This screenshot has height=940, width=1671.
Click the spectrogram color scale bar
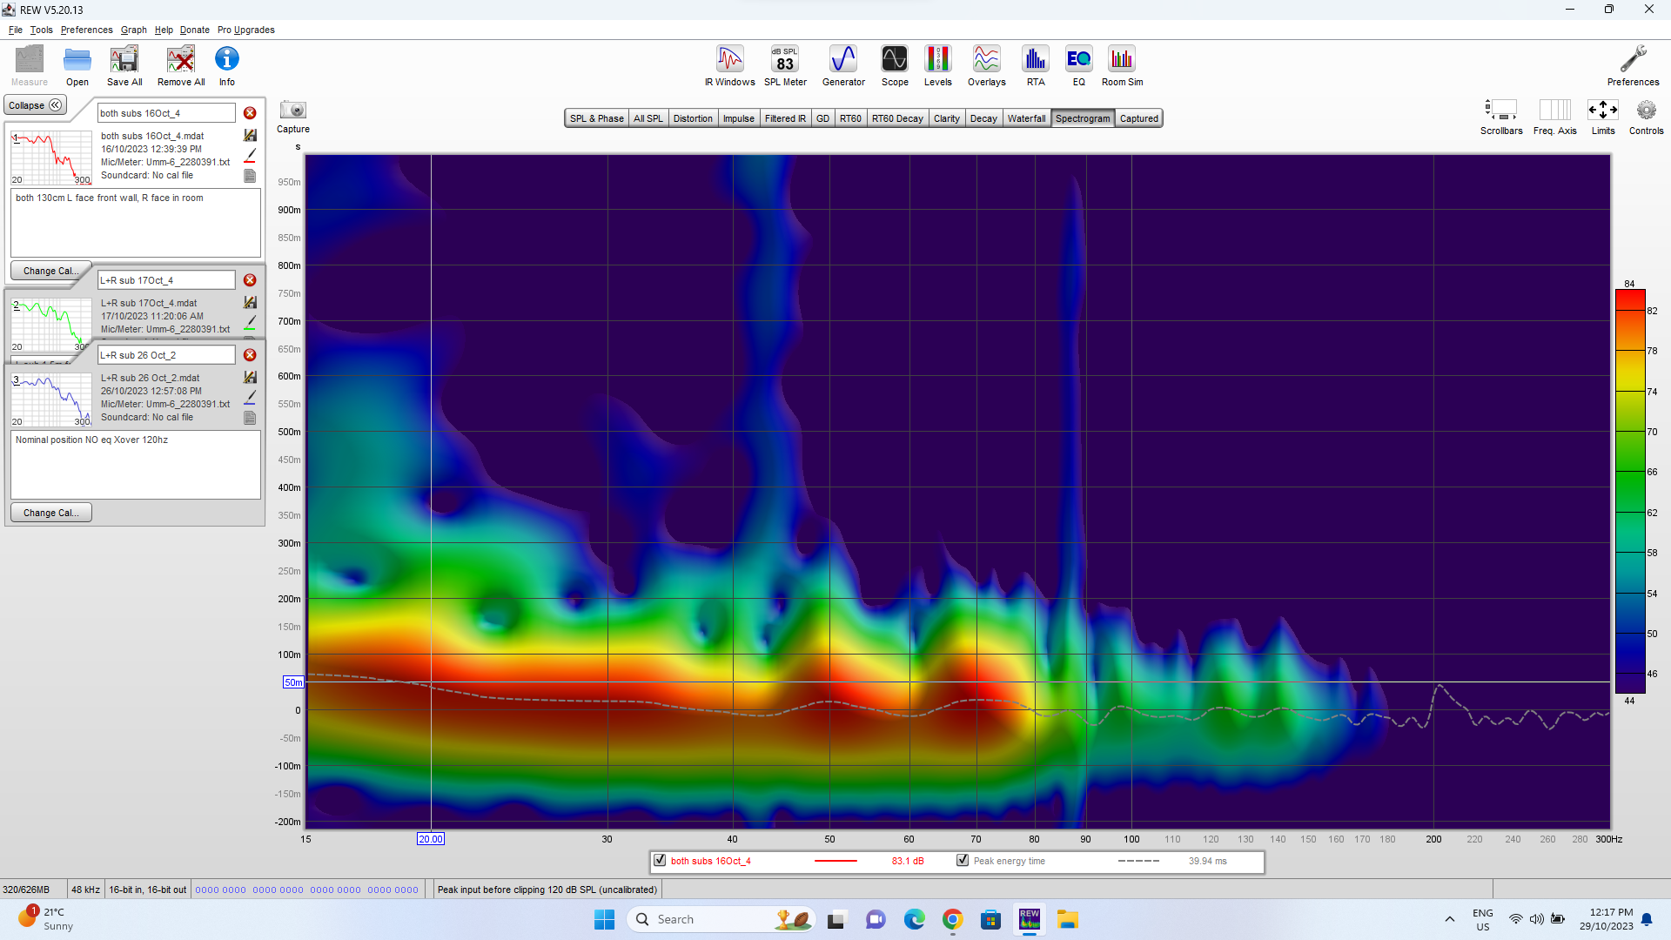click(1629, 492)
